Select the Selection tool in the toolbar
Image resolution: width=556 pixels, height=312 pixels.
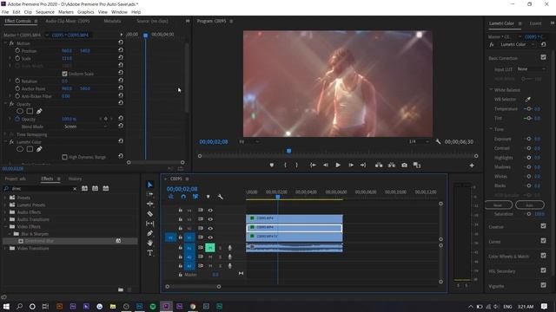pos(149,185)
